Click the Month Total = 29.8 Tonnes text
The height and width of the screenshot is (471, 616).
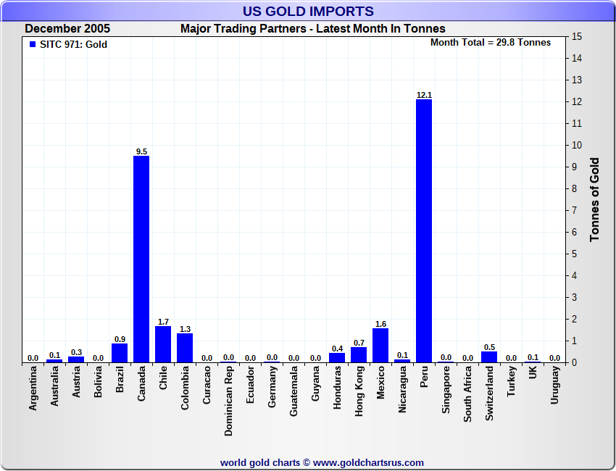(491, 43)
